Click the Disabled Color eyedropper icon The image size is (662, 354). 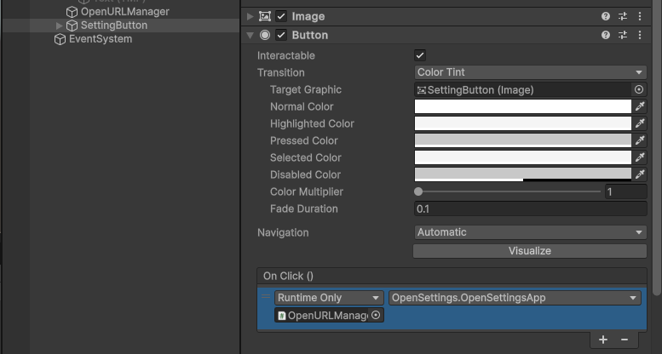[x=640, y=174]
